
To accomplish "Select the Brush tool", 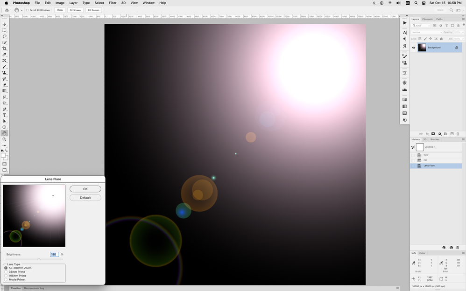I will (x=5, y=67).
